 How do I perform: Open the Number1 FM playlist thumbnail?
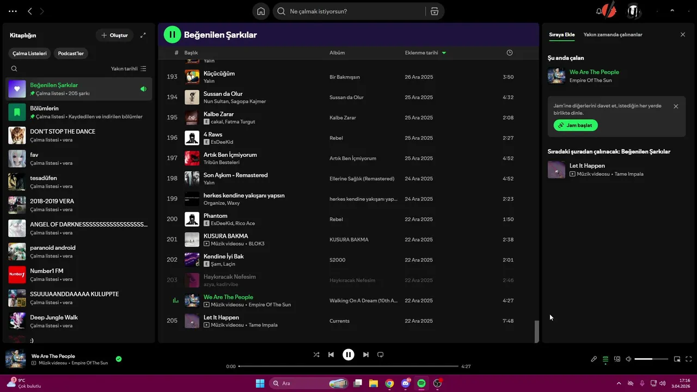click(x=17, y=275)
